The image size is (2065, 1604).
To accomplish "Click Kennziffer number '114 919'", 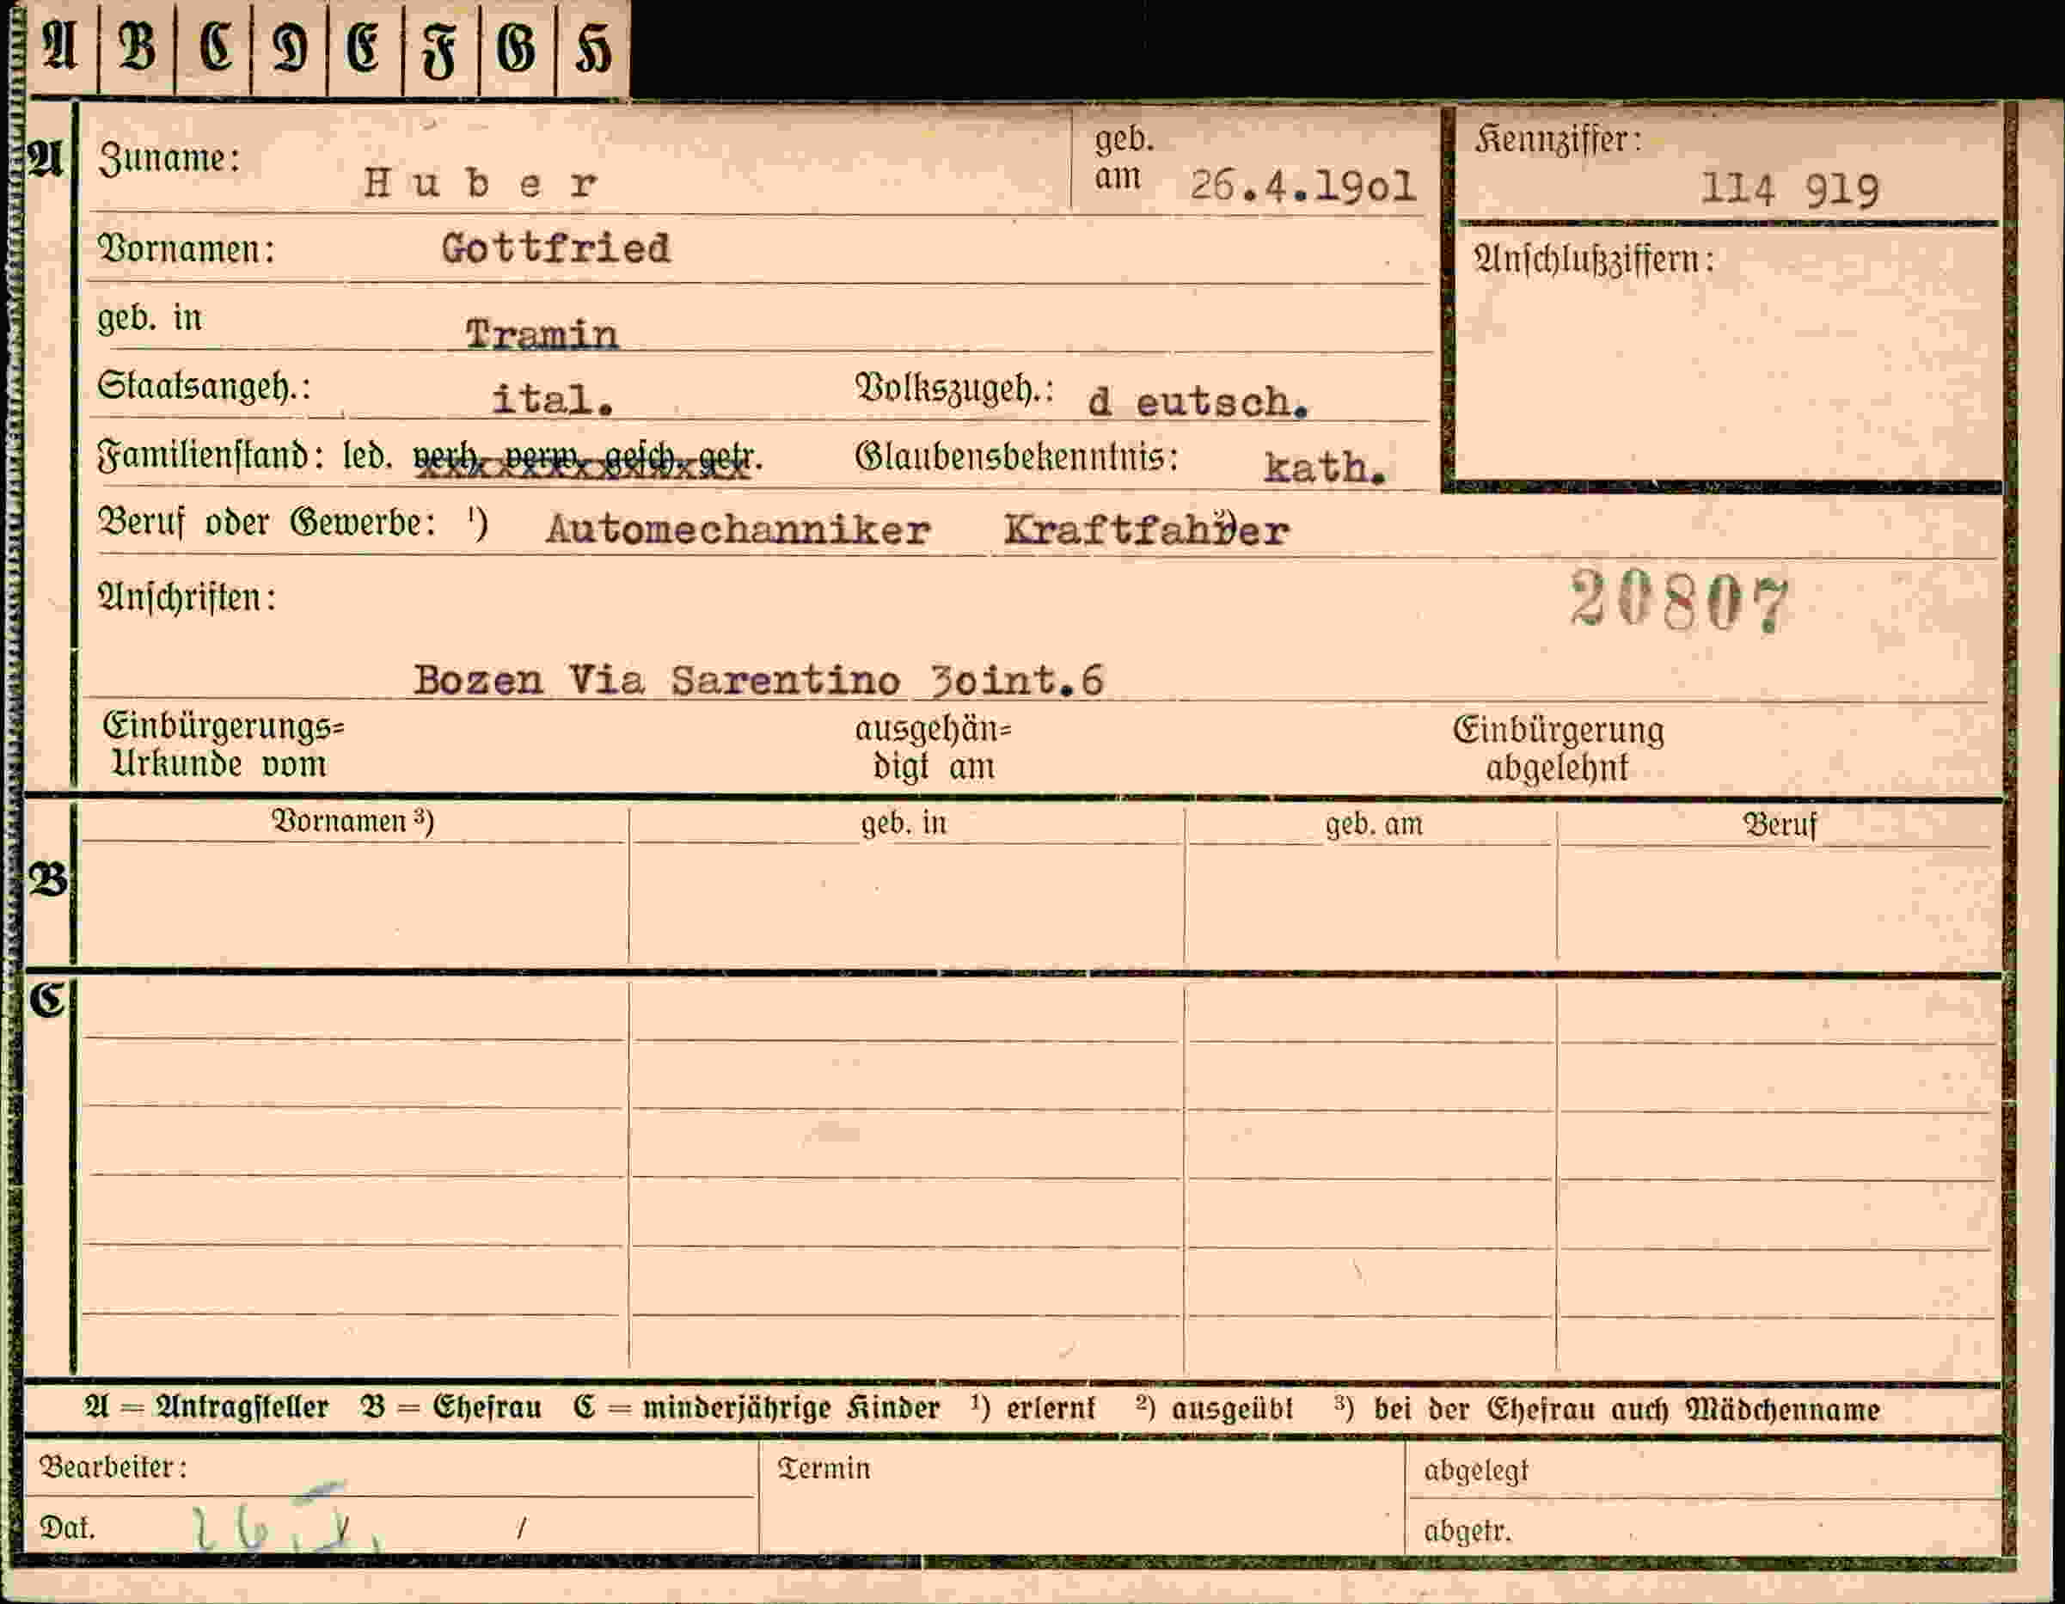I will click(1789, 189).
